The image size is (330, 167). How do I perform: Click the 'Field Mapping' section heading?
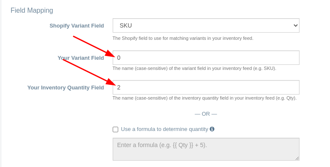coord(32,10)
